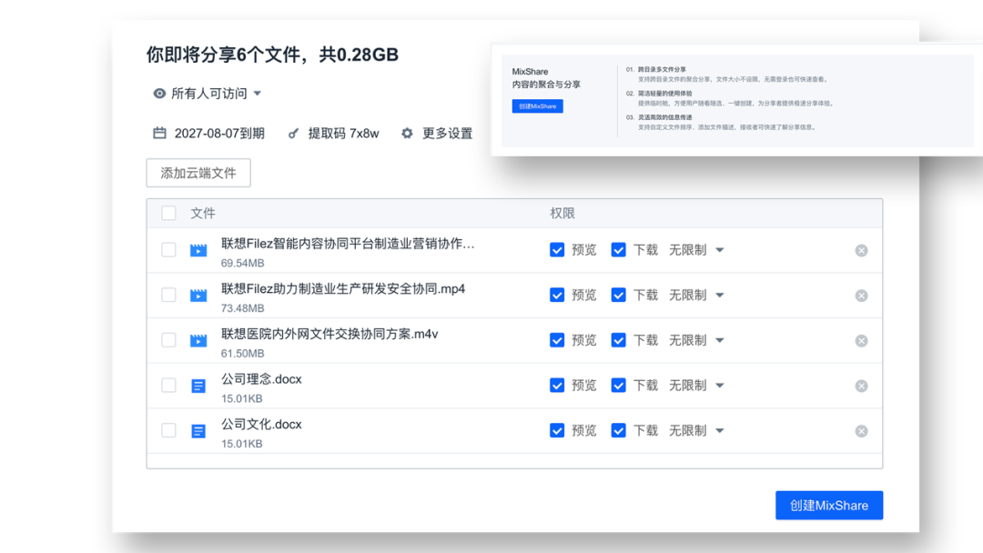Viewport: 983px width, 553px height.
Task: Click the 跨目录多文件分享 heading in intro card
Action: click(662, 69)
